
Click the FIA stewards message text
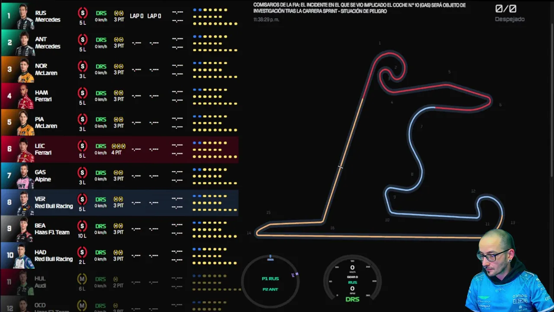(360, 8)
